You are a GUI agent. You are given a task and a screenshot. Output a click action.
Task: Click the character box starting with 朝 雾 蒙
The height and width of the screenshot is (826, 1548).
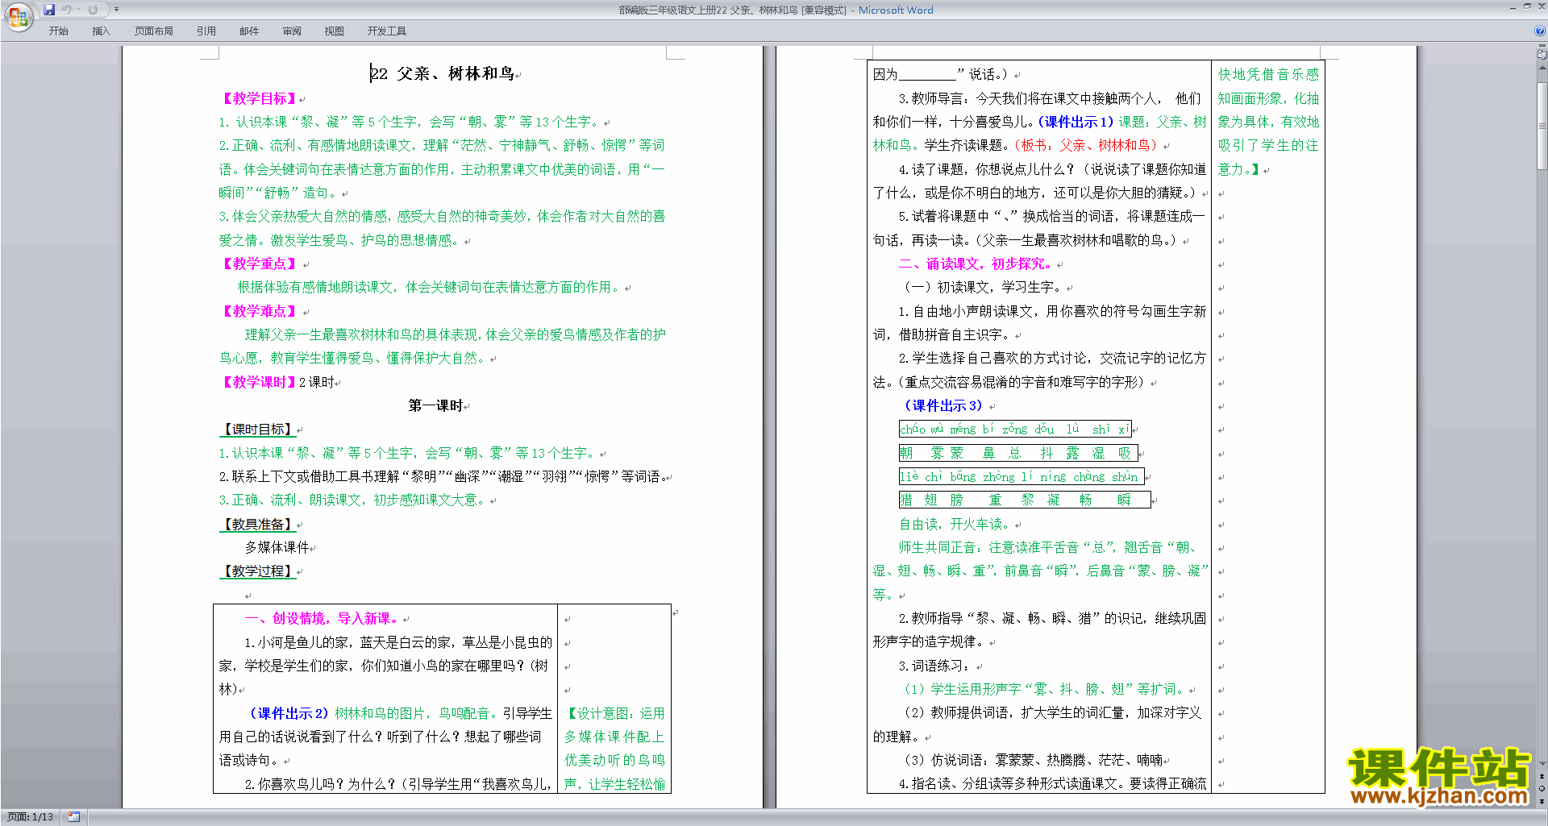1018,453
